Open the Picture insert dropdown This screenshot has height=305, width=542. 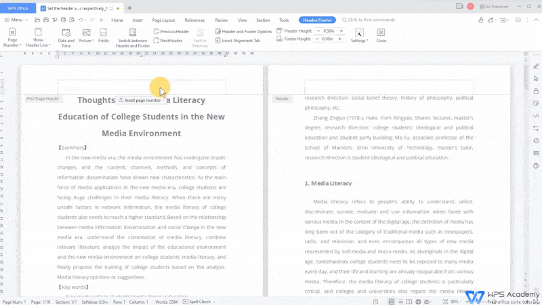point(87,37)
